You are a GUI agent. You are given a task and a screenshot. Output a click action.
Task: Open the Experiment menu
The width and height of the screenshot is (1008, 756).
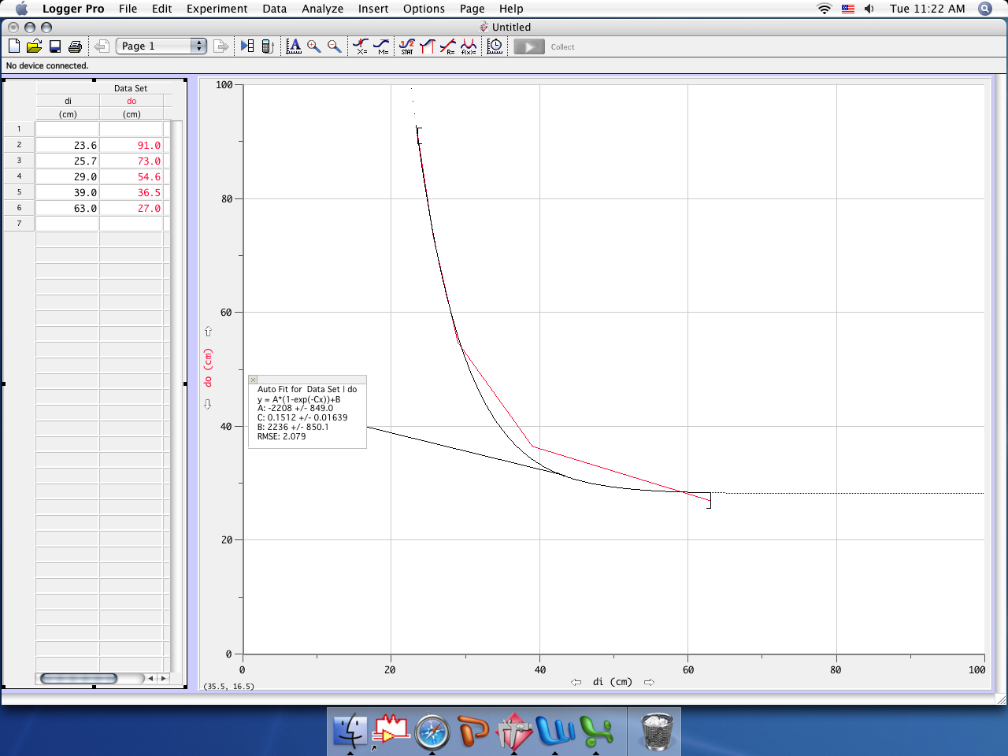[217, 9]
